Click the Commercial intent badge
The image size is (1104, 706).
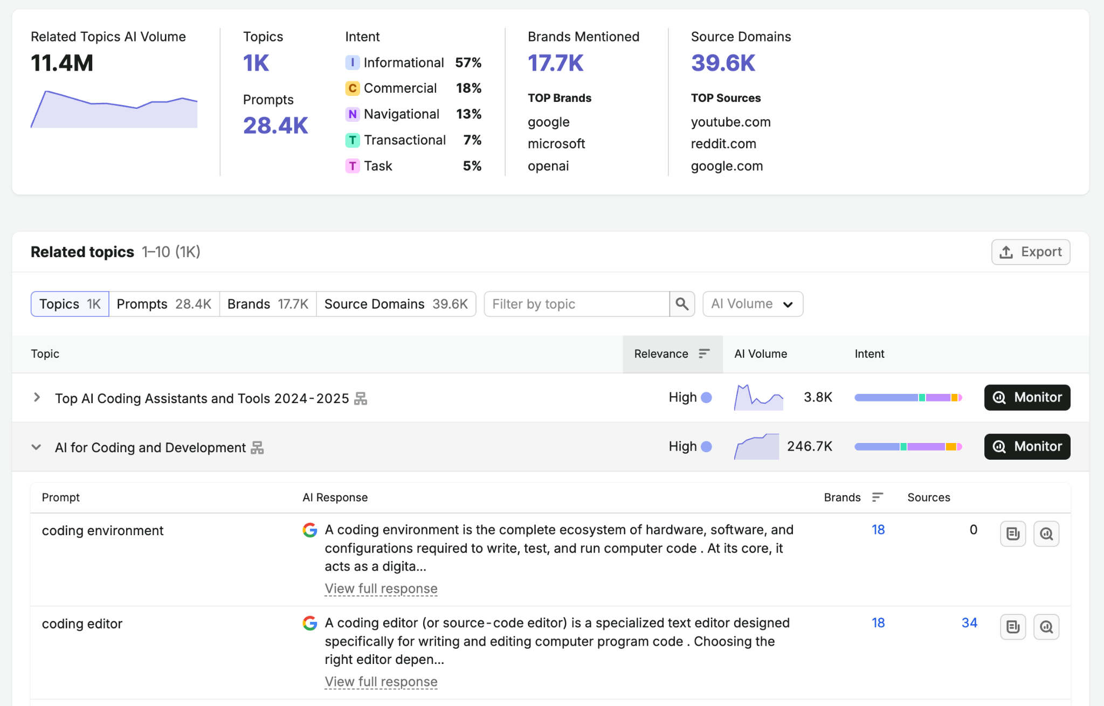tap(353, 88)
